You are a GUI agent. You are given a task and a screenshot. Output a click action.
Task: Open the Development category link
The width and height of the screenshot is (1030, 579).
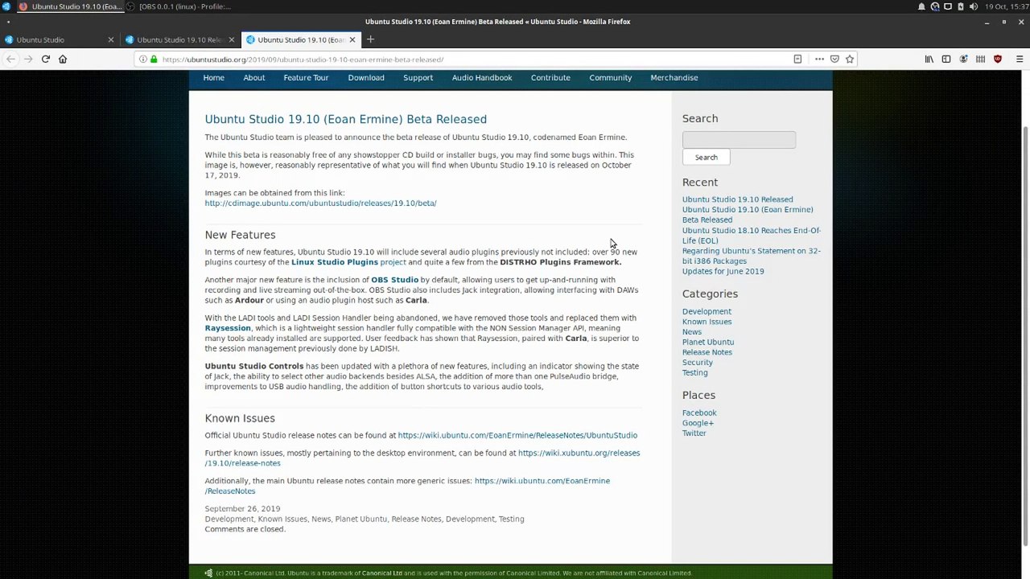point(707,312)
